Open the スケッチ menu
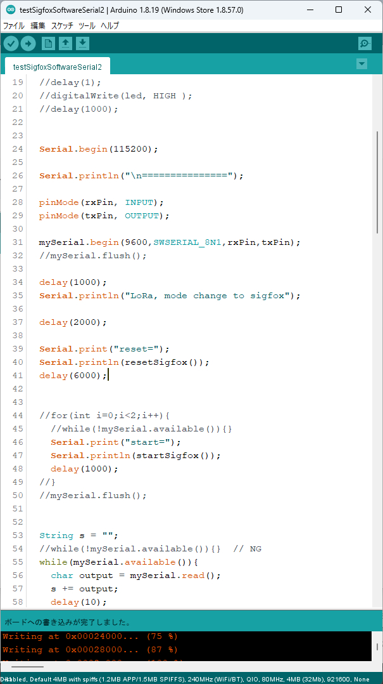The image size is (383, 684). (x=62, y=26)
